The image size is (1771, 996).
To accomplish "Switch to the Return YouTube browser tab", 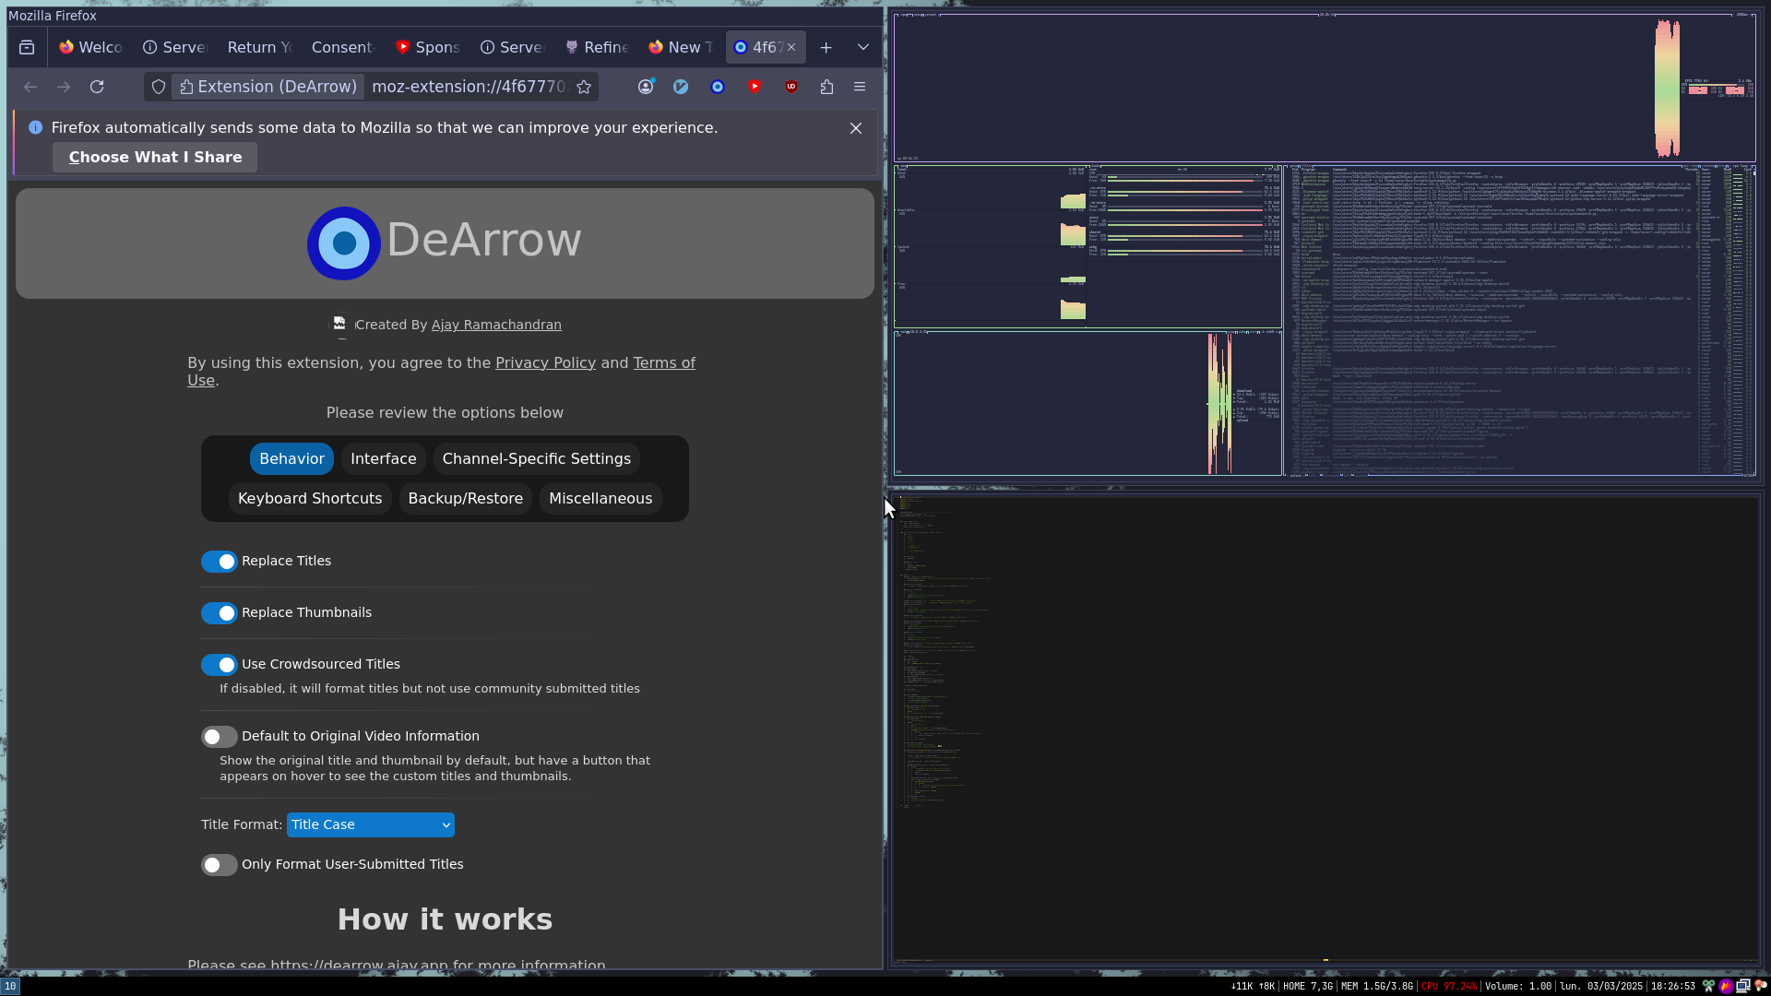I will click(259, 47).
